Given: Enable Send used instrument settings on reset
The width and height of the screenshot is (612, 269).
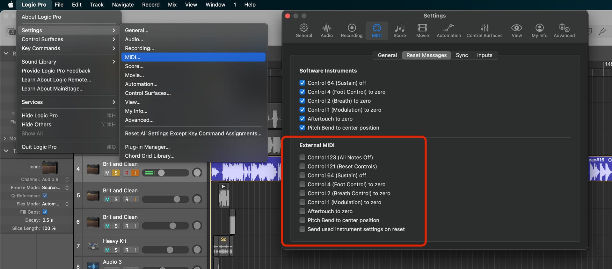Looking at the screenshot, I should tap(302, 229).
